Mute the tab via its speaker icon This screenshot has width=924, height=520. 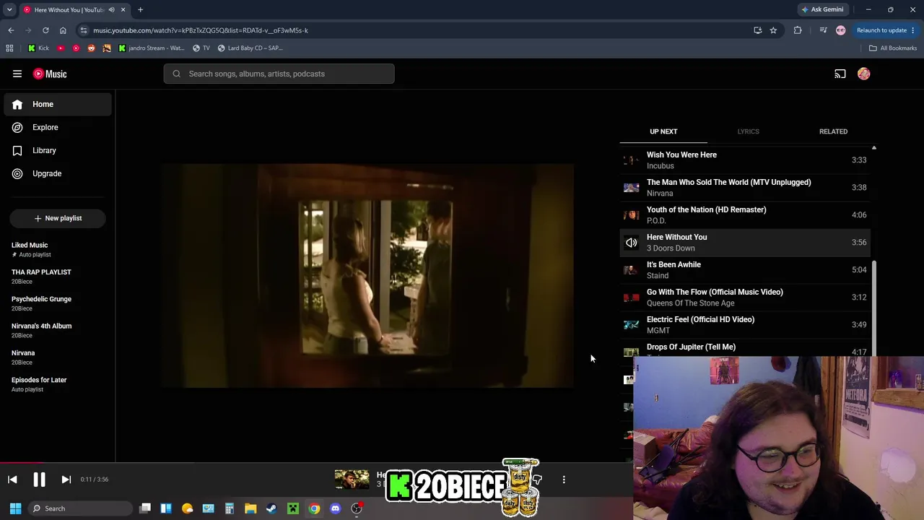111,9
